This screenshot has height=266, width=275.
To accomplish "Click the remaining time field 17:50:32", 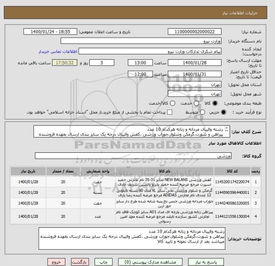I will click(x=64, y=63).
